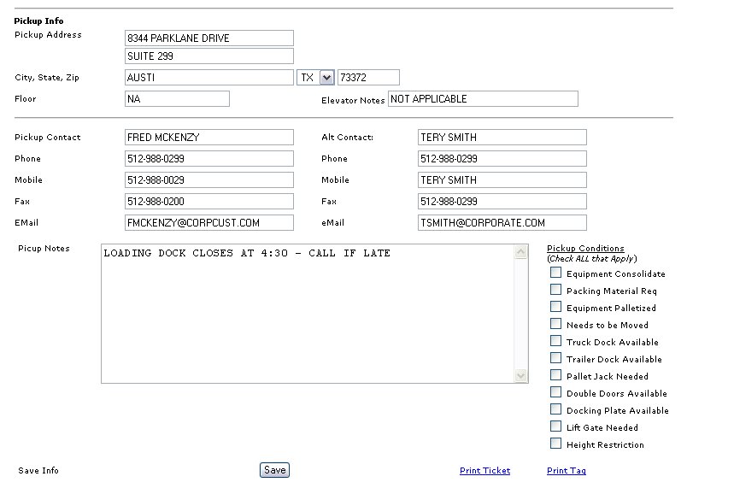The width and height of the screenshot is (734, 488).
Task: Open the Print Ticket link
Action: 484,471
